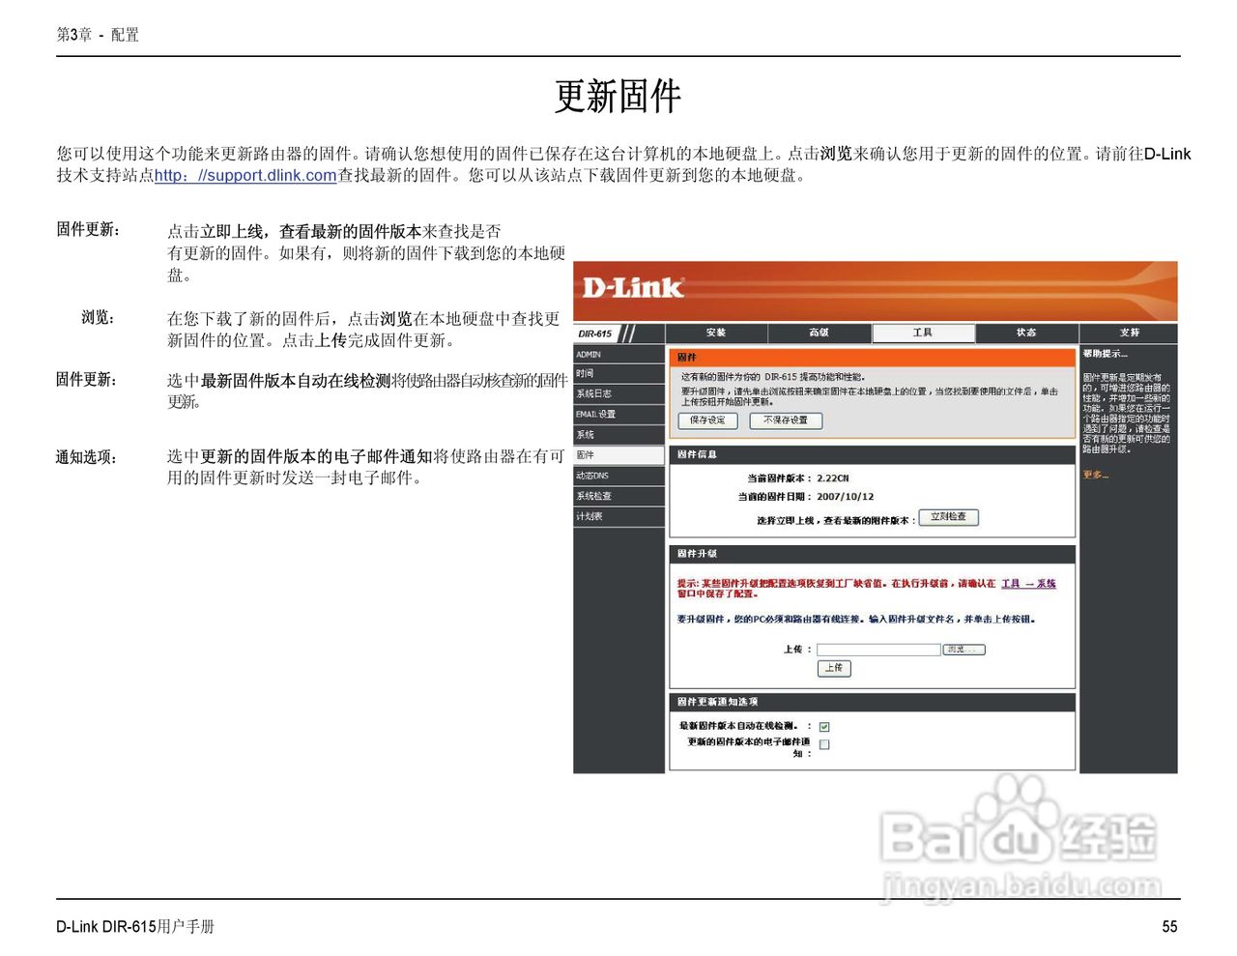This screenshot has height=956, width=1237.
Task: Click the DIR-615 model label
Action: (595, 333)
